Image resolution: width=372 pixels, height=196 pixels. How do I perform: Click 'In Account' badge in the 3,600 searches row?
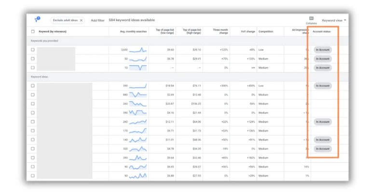tap(322, 50)
